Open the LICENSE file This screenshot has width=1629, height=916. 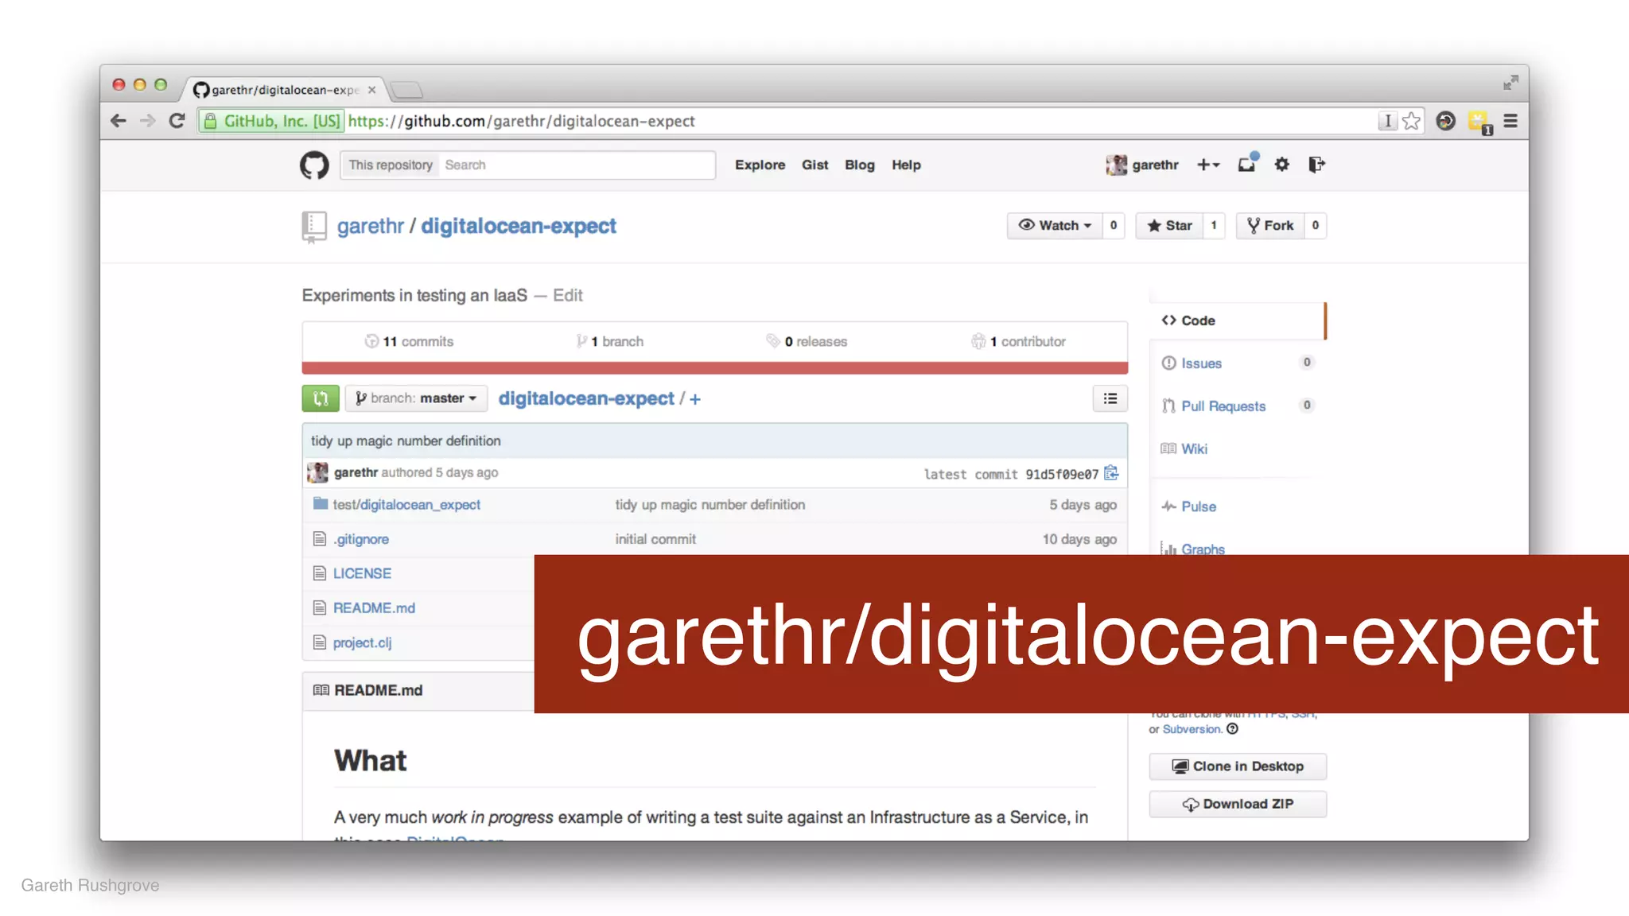point(362,573)
